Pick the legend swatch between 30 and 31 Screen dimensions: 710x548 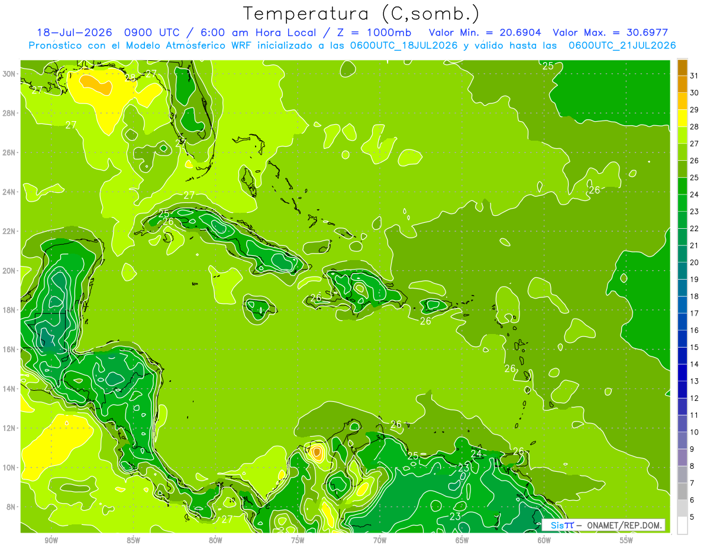pyautogui.click(x=682, y=85)
